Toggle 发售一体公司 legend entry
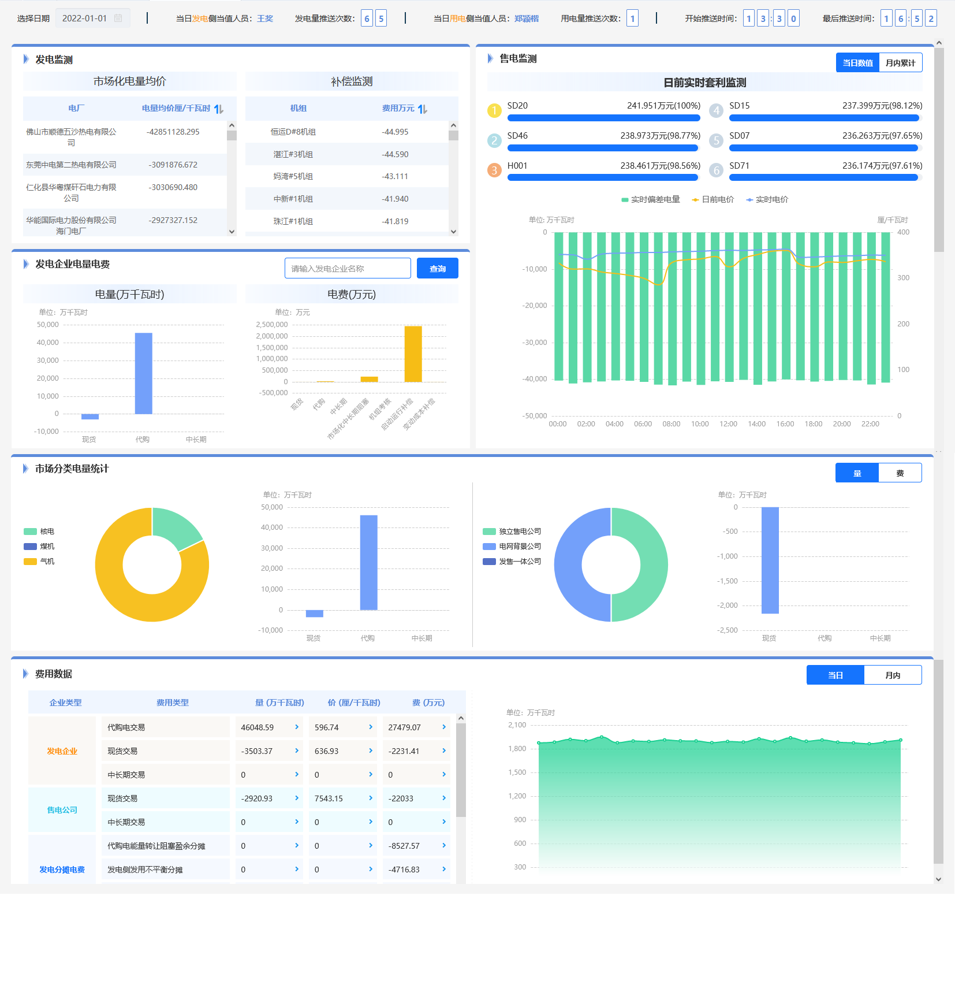955x992 pixels. pyautogui.click(x=512, y=562)
